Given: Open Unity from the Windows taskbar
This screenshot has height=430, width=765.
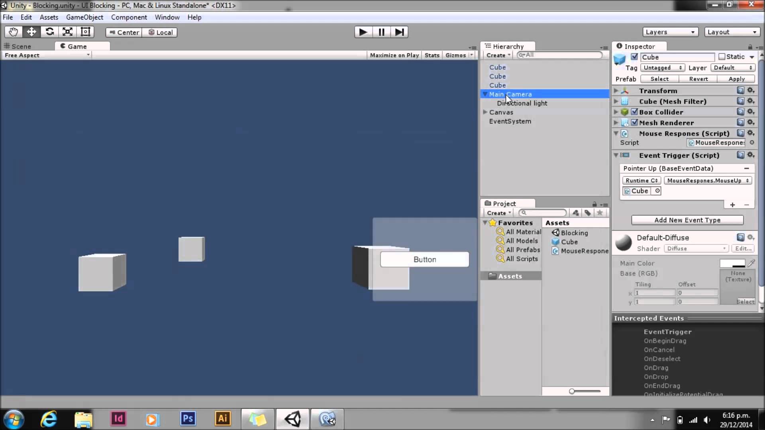Looking at the screenshot, I should 293,419.
